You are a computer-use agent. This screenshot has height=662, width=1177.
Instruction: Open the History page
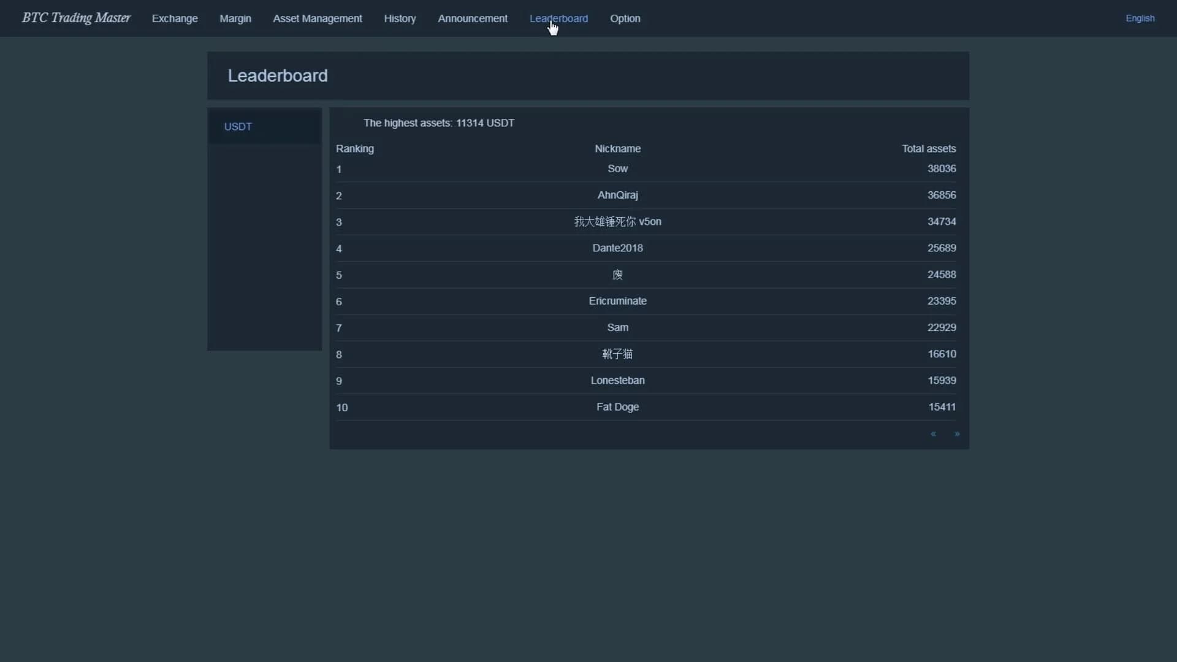click(x=399, y=18)
